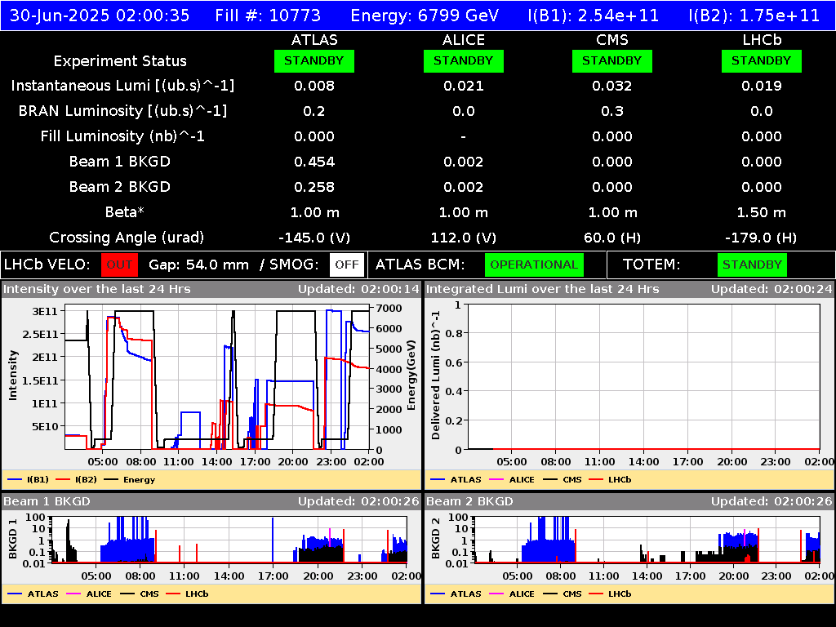
Task: Click the 'Gap: 54.0 mm' VELO reading
Action: coord(199,265)
